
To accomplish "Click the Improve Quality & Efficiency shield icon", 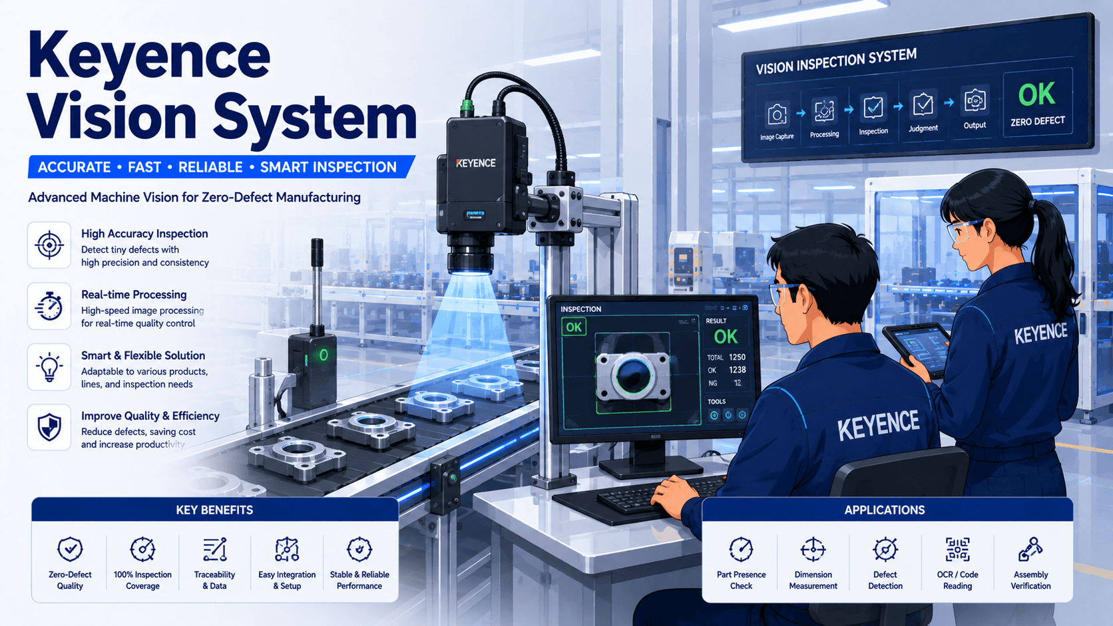I will [x=49, y=427].
